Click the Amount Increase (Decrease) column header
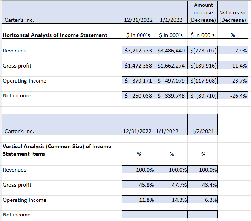Screen dimensions: 251x221 [x=202, y=12]
